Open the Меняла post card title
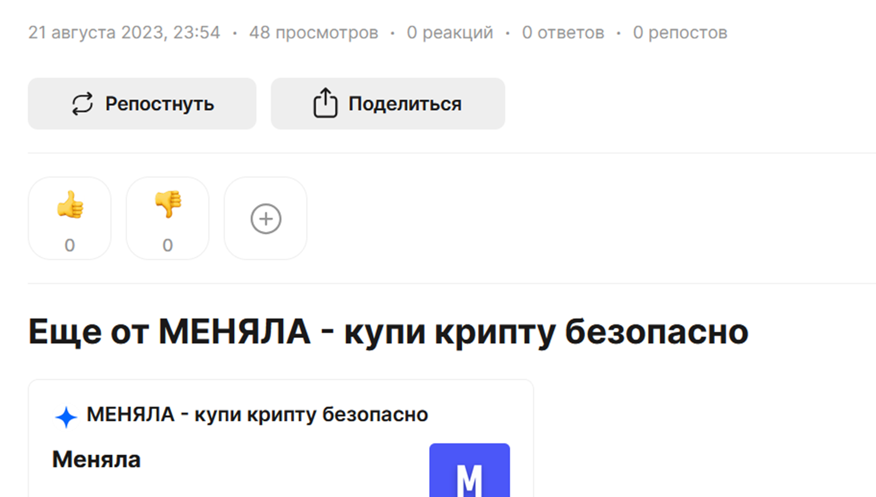The height and width of the screenshot is (497, 876). coord(97,460)
